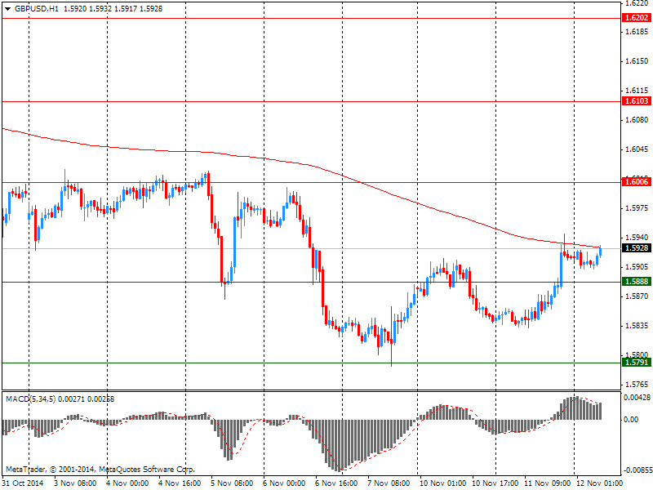653x490 pixels.
Task: Click the GBPUSD,H1 chart title text
Action: (x=37, y=9)
